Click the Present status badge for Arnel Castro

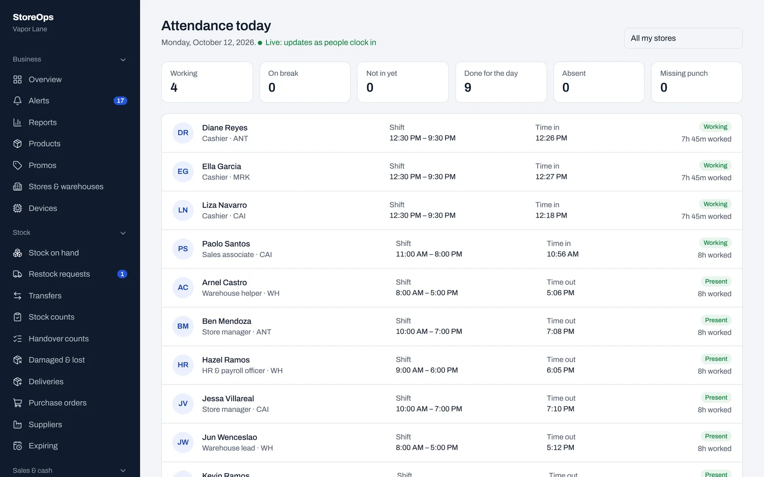pos(716,281)
